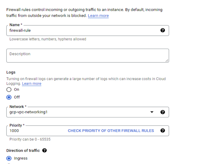Open the gcp-vpc-networking1 network selector
This screenshot has width=211, height=164.
[88, 112]
